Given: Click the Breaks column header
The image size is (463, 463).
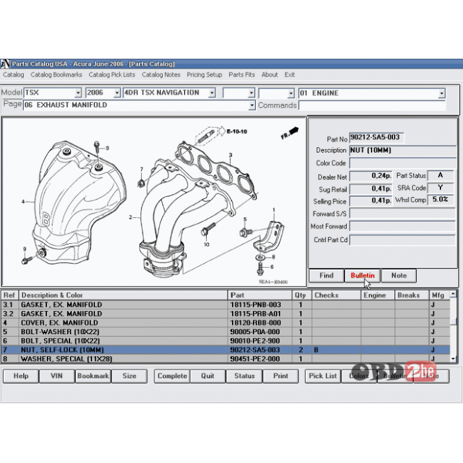Looking at the screenshot, I should [412, 295].
